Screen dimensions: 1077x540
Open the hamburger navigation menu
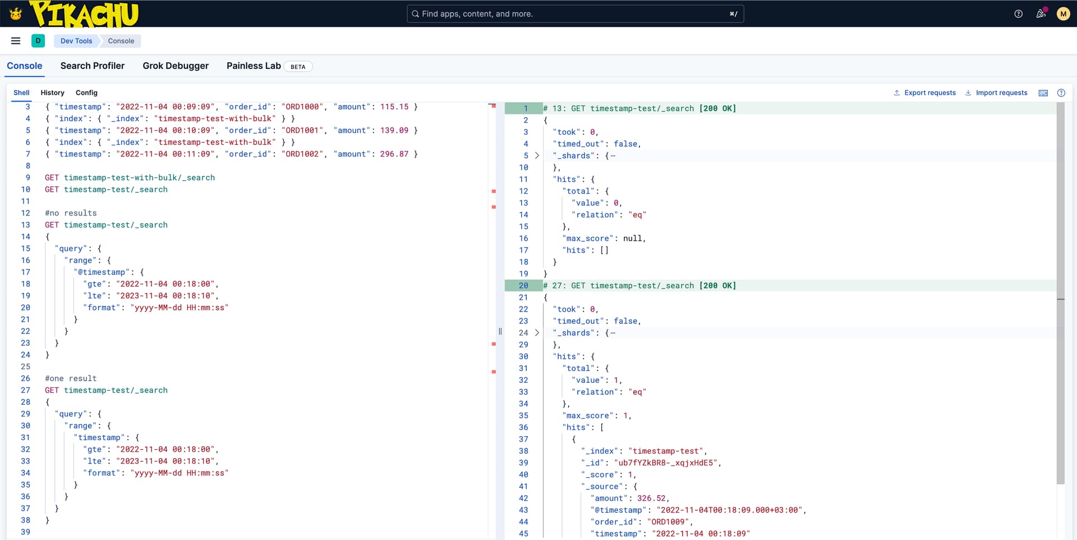16,41
